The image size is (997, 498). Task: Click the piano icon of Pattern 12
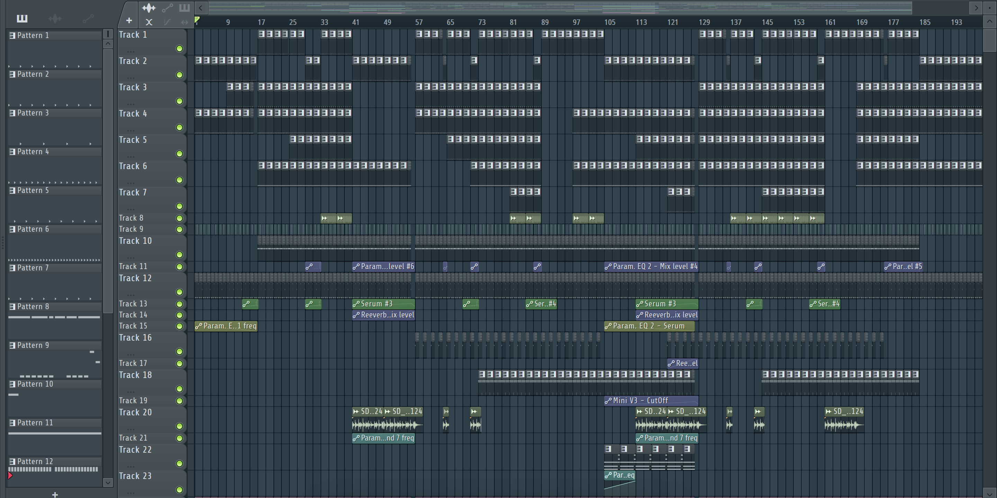point(12,462)
